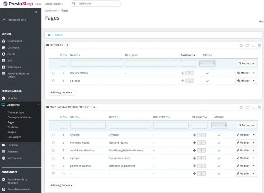Refresh the Catégories list
The image size is (264, 193).
(247, 45)
